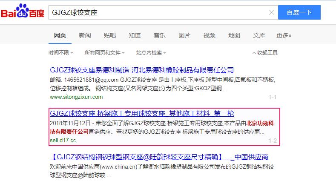
Task: Expand 所有网页和文件 dropdown
Action: click(104, 53)
